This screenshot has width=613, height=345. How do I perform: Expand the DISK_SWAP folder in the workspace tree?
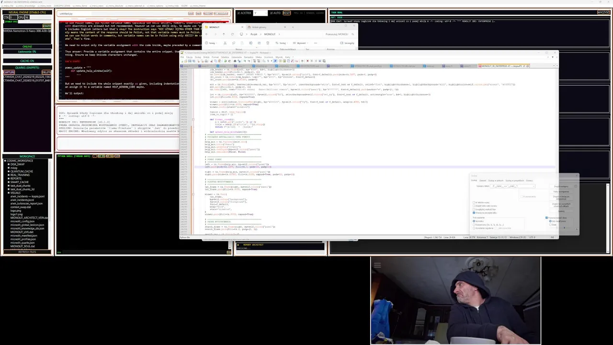[x=9, y=164]
